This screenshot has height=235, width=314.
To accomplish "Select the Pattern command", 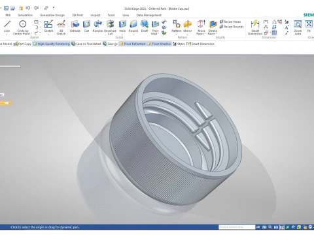I will point(176,26).
